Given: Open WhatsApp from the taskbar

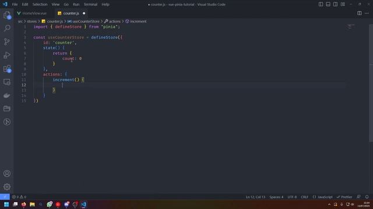Looking at the screenshot, I should click(x=50, y=204).
